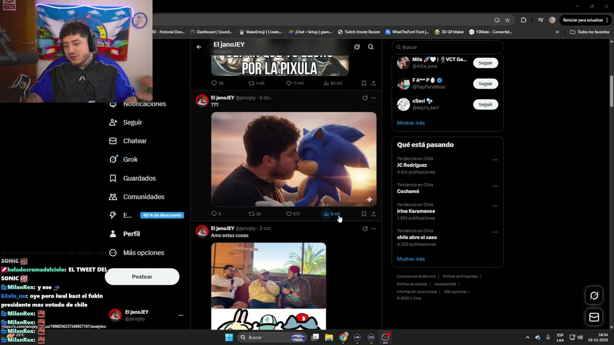
Task: Like the ??? tweet with 537 likes
Action: pos(293,214)
